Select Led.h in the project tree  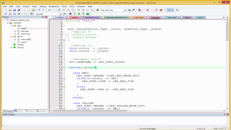[23, 28]
